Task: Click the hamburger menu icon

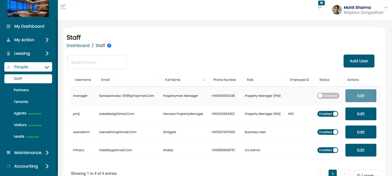Action: click(63, 7)
